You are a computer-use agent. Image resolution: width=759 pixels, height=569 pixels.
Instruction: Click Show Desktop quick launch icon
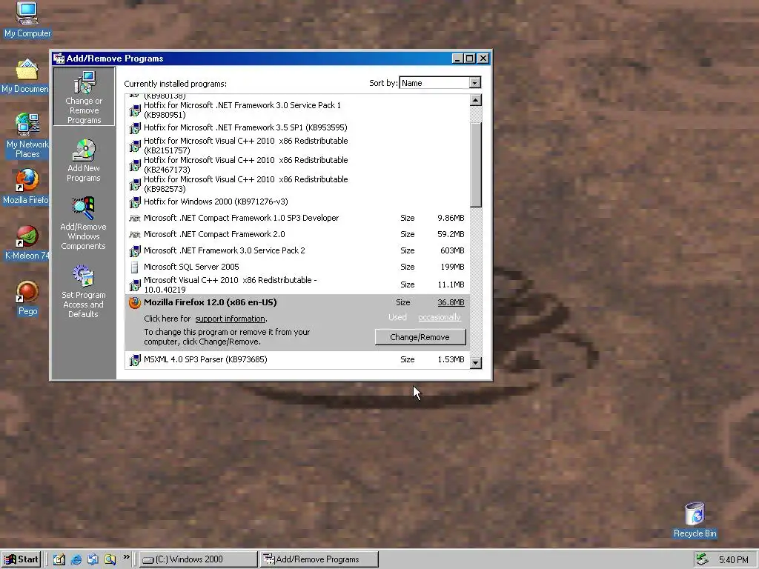(59, 559)
